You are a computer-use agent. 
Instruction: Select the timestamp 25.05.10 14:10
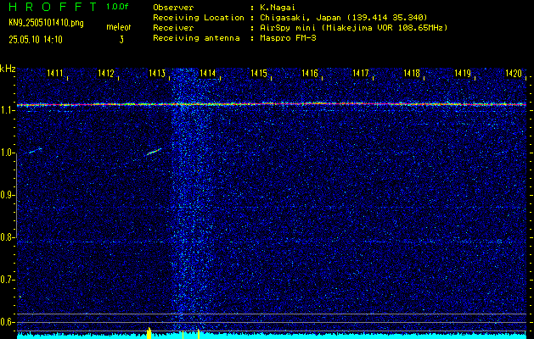36,40
